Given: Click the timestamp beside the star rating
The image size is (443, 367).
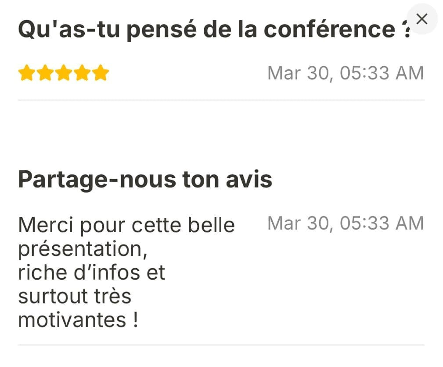Looking at the screenshot, I should [x=346, y=73].
